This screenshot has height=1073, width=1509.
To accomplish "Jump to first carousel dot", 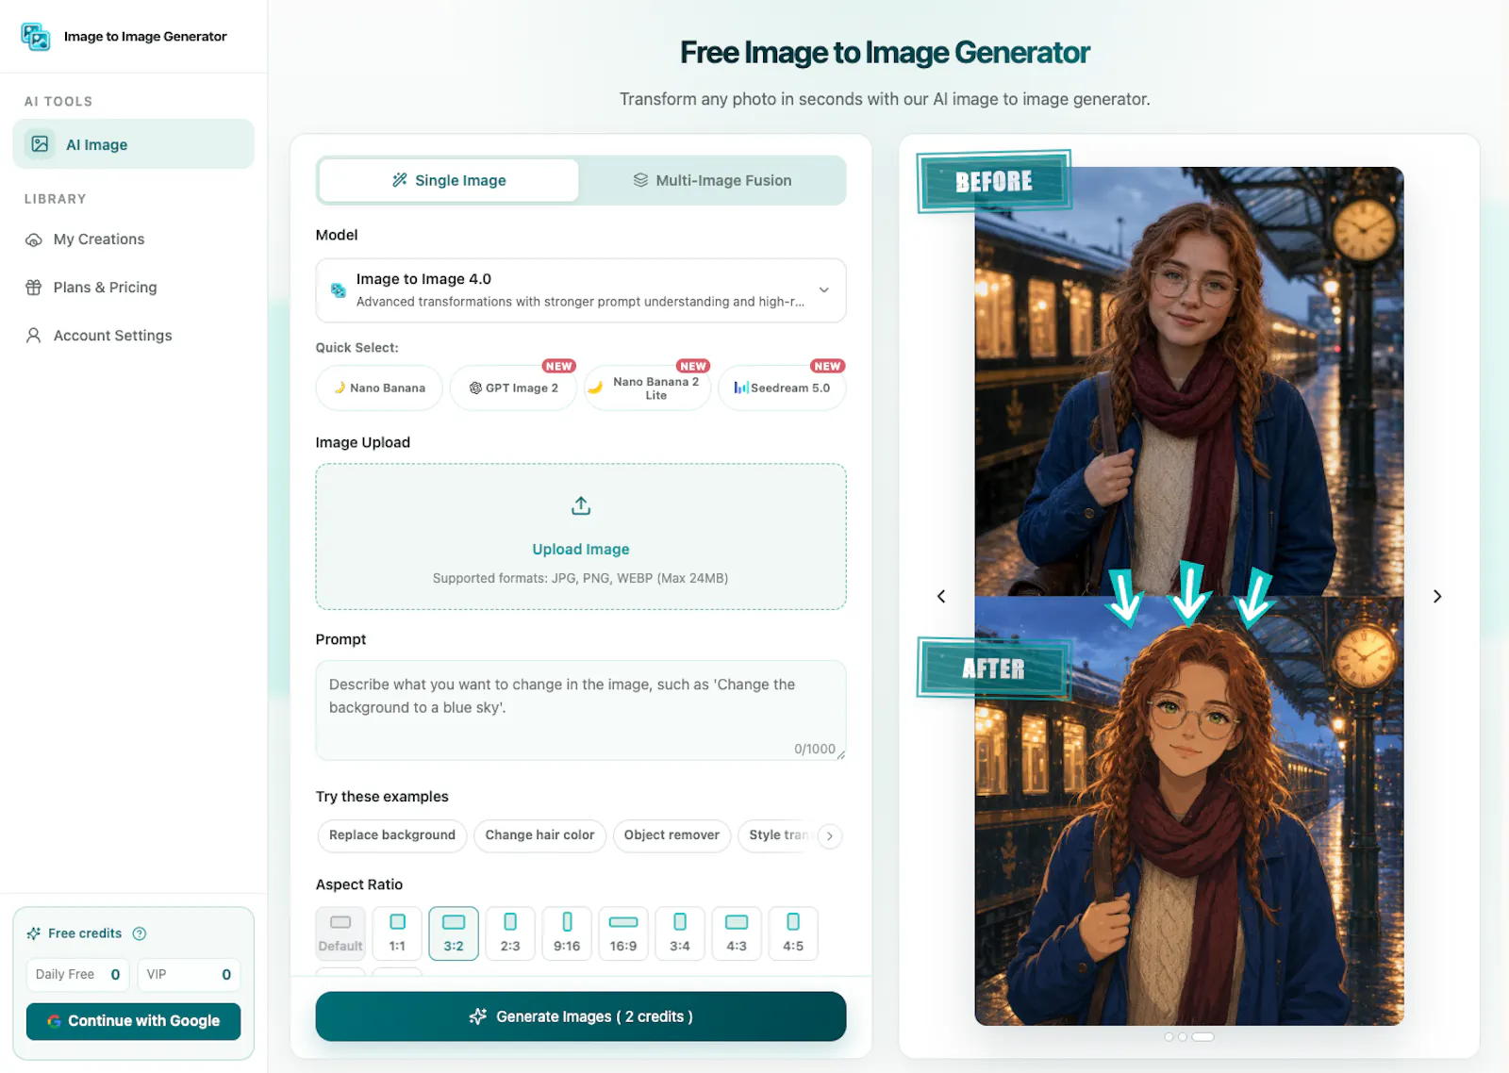I will [x=1169, y=1036].
